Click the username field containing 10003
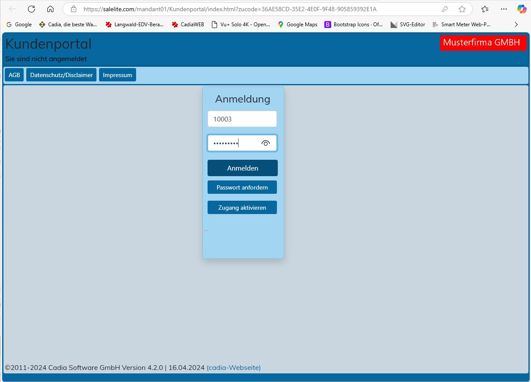 point(242,119)
